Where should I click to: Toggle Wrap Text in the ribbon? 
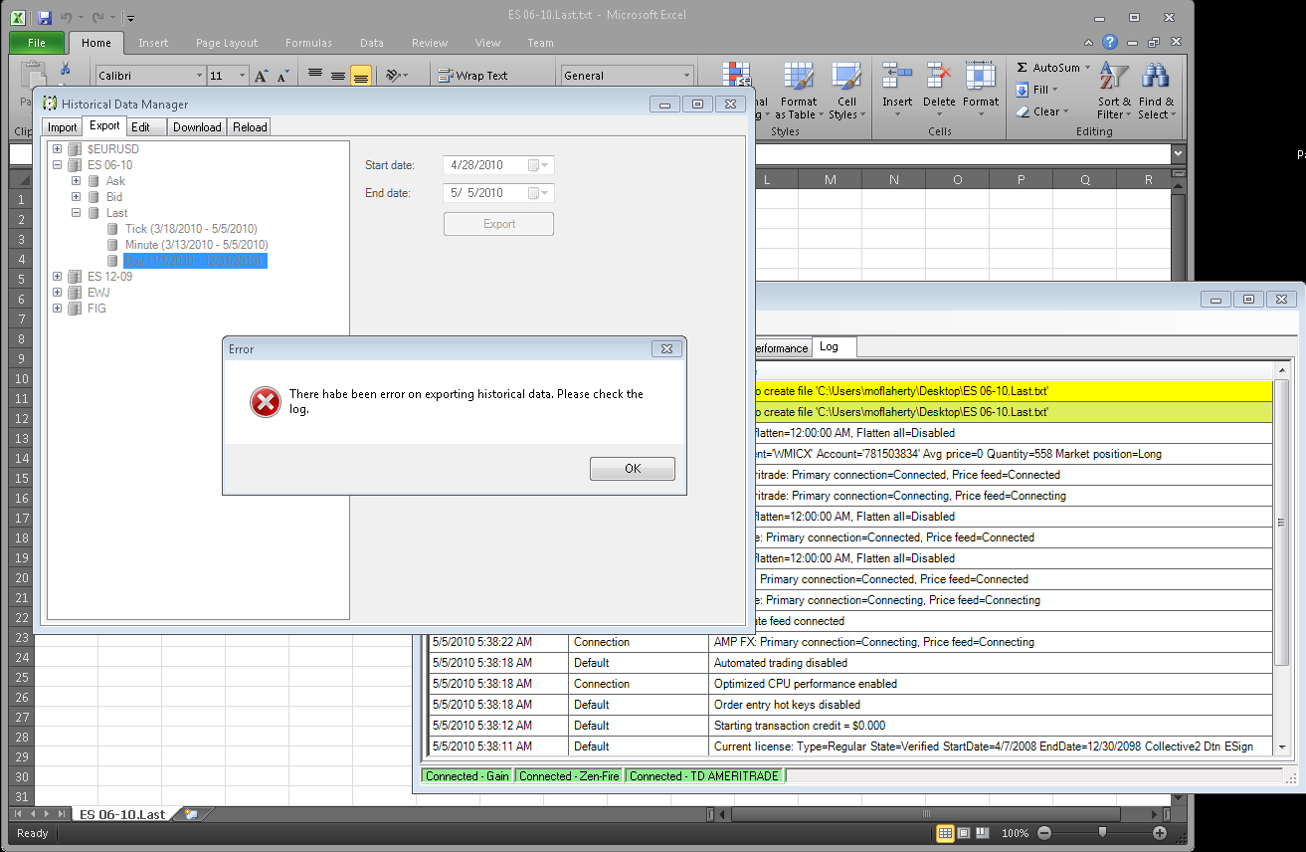473,76
